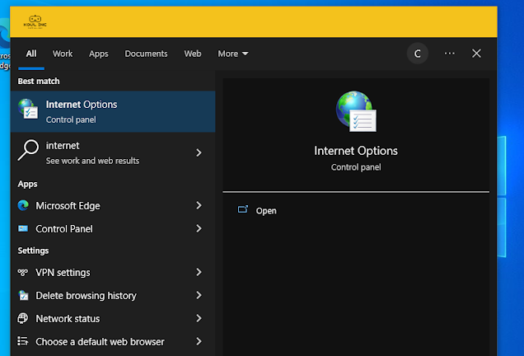
Task: Click the VPN settings icon
Action: click(x=23, y=273)
